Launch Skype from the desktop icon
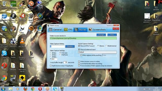 (4, 54)
